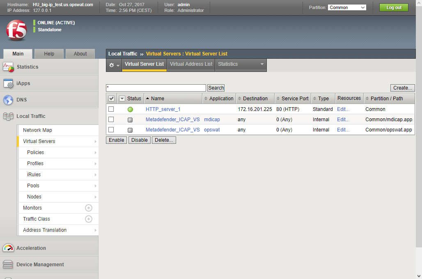Switch to the Help tab
Image resolution: width=422 pixels, height=279 pixels.
[x=49, y=54]
